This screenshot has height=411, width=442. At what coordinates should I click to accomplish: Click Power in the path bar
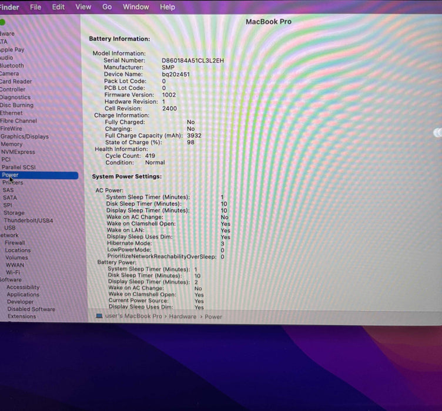click(x=213, y=316)
